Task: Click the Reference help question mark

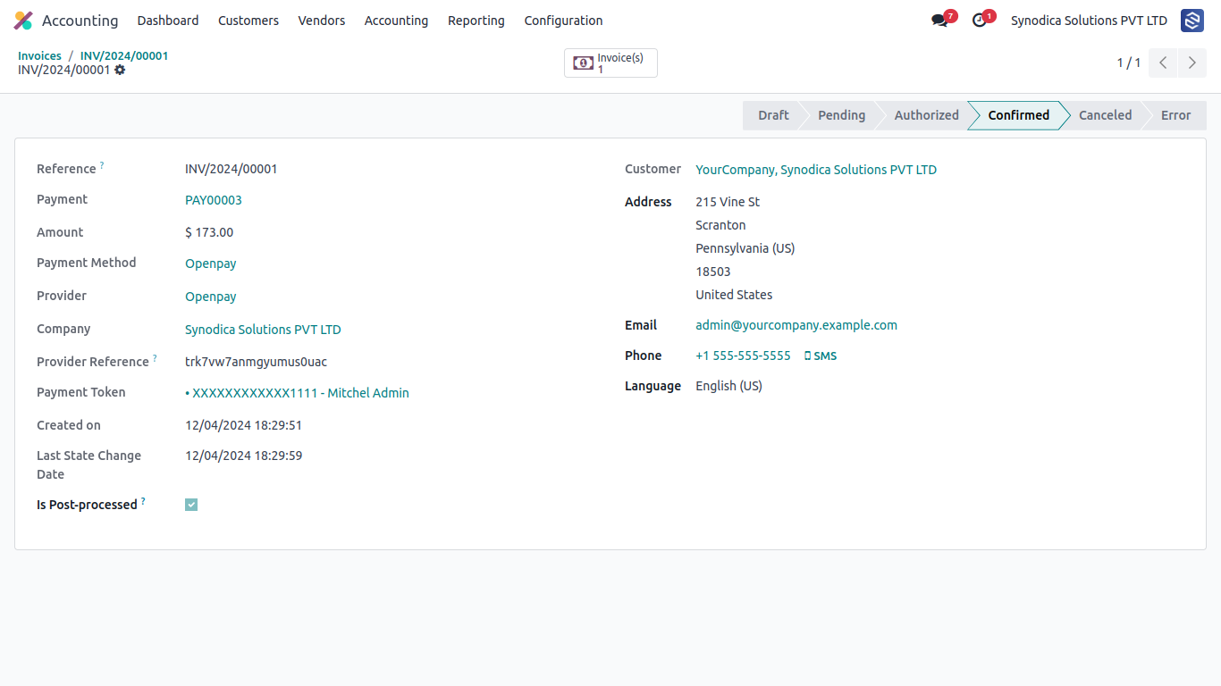Action: click(x=102, y=165)
